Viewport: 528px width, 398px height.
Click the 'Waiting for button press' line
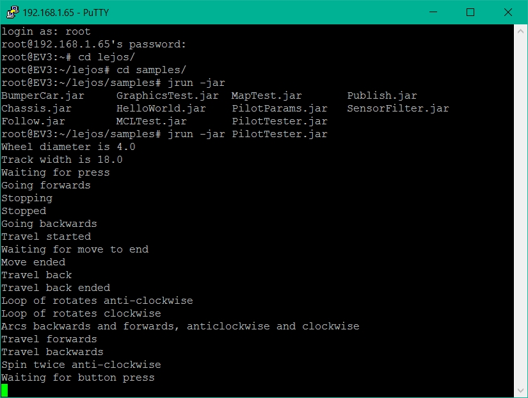(x=78, y=377)
